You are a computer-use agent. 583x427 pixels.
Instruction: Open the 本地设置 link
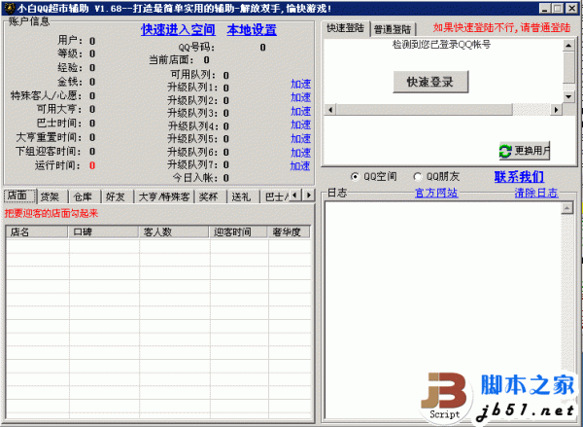[x=252, y=30]
